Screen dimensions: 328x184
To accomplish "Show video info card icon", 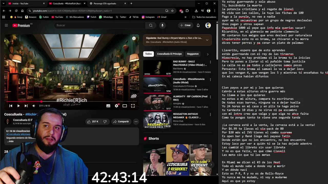I will [x=134, y=38].
